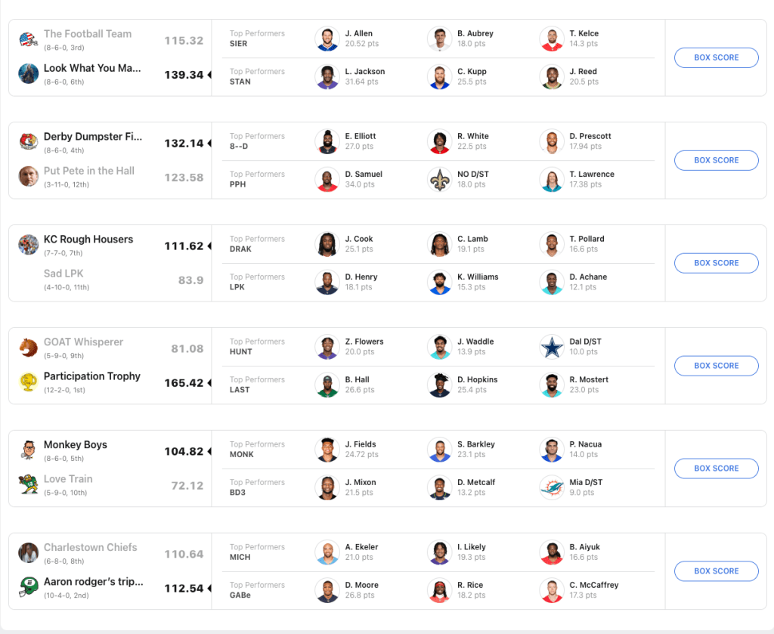Open box score for Monkey Boys matchup
The image size is (774, 634).
pyautogui.click(x=716, y=469)
